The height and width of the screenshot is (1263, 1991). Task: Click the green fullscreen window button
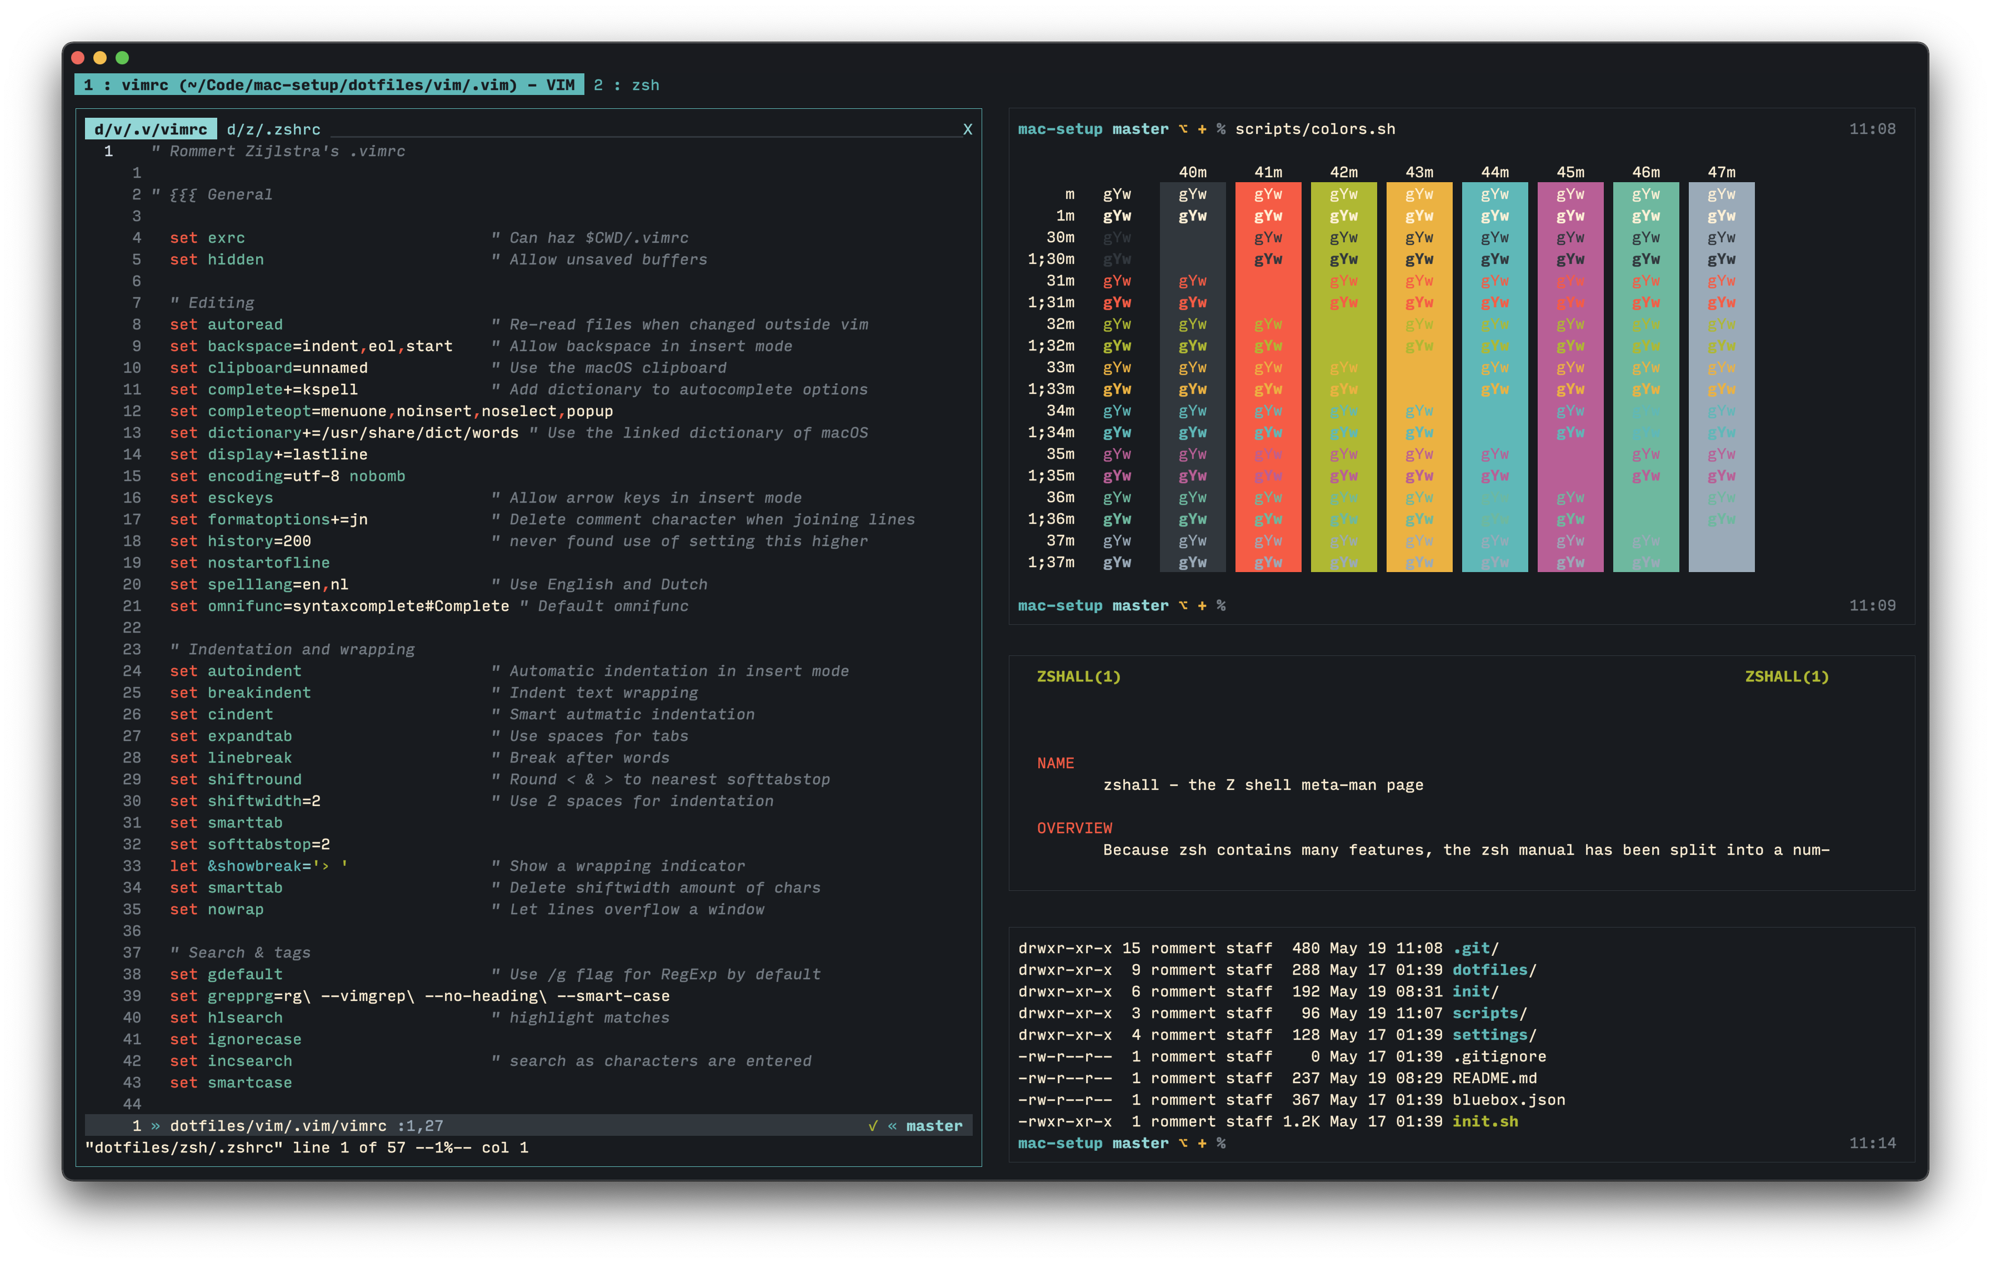click(x=122, y=58)
